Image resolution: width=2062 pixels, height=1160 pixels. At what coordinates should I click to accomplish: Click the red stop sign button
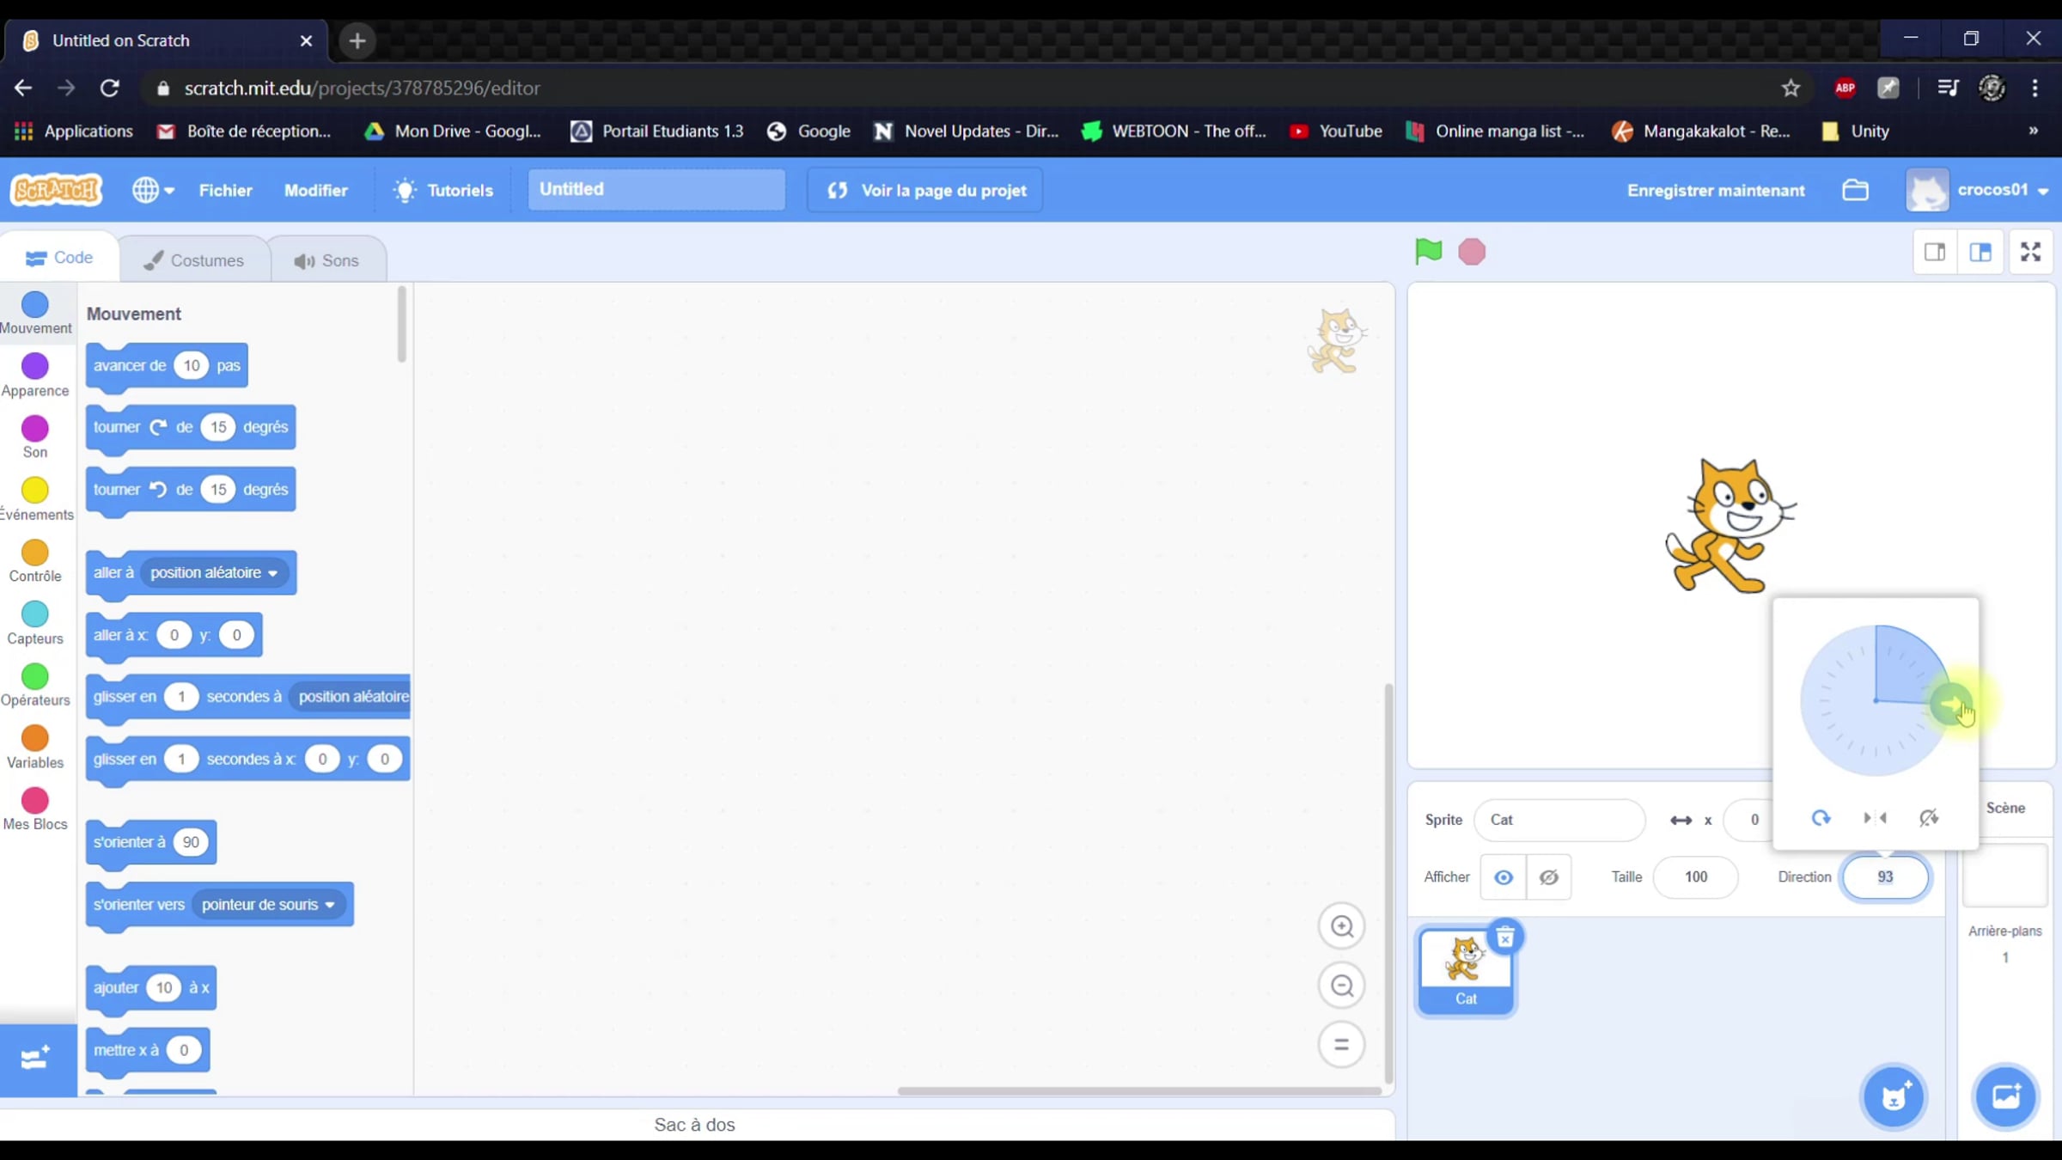click(1472, 253)
